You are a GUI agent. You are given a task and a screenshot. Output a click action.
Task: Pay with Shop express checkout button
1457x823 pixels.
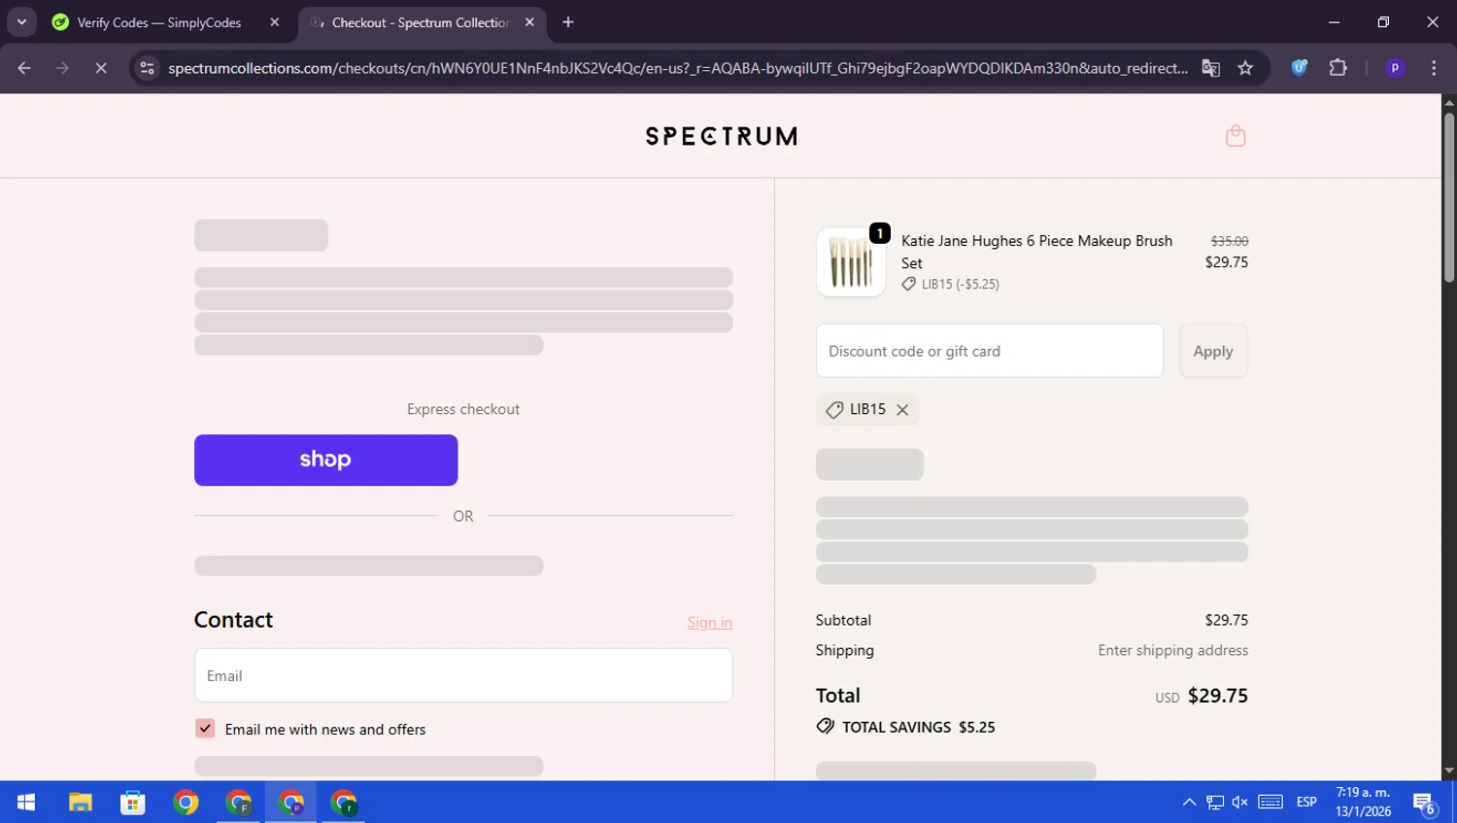point(325,460)
